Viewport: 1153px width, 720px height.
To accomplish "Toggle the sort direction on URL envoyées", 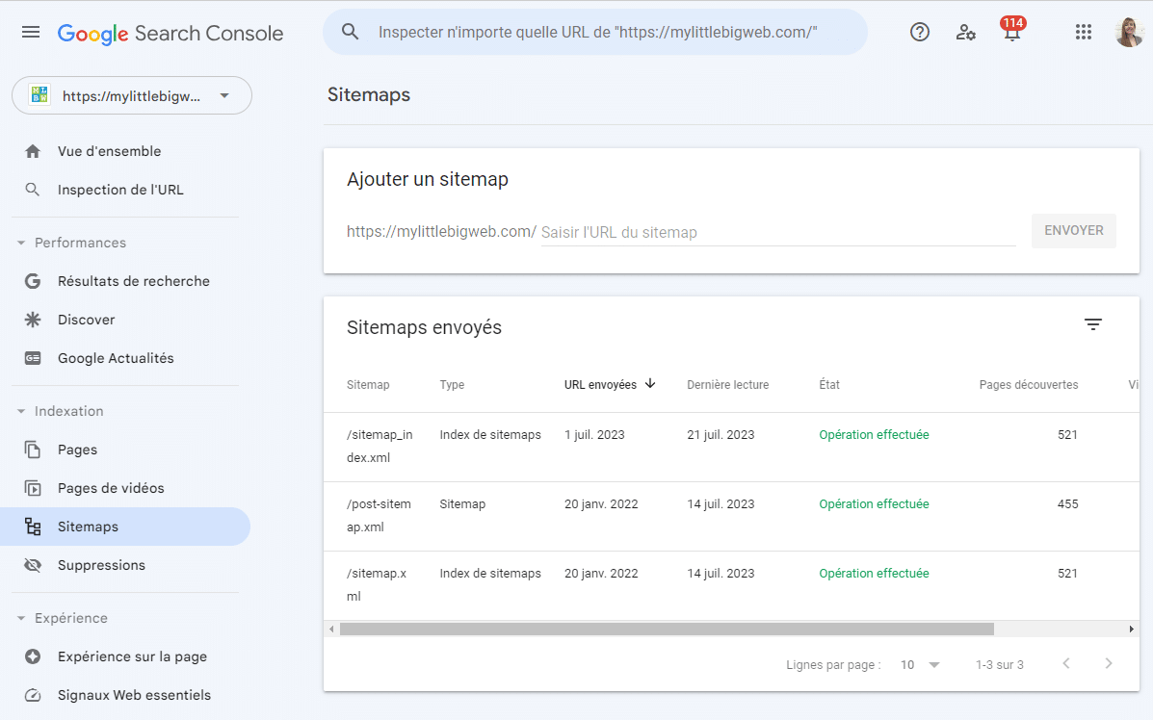I will [x=650, y=383].
